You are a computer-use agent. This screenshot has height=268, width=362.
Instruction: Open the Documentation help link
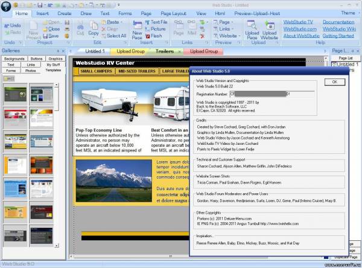[x=338, y=22]
